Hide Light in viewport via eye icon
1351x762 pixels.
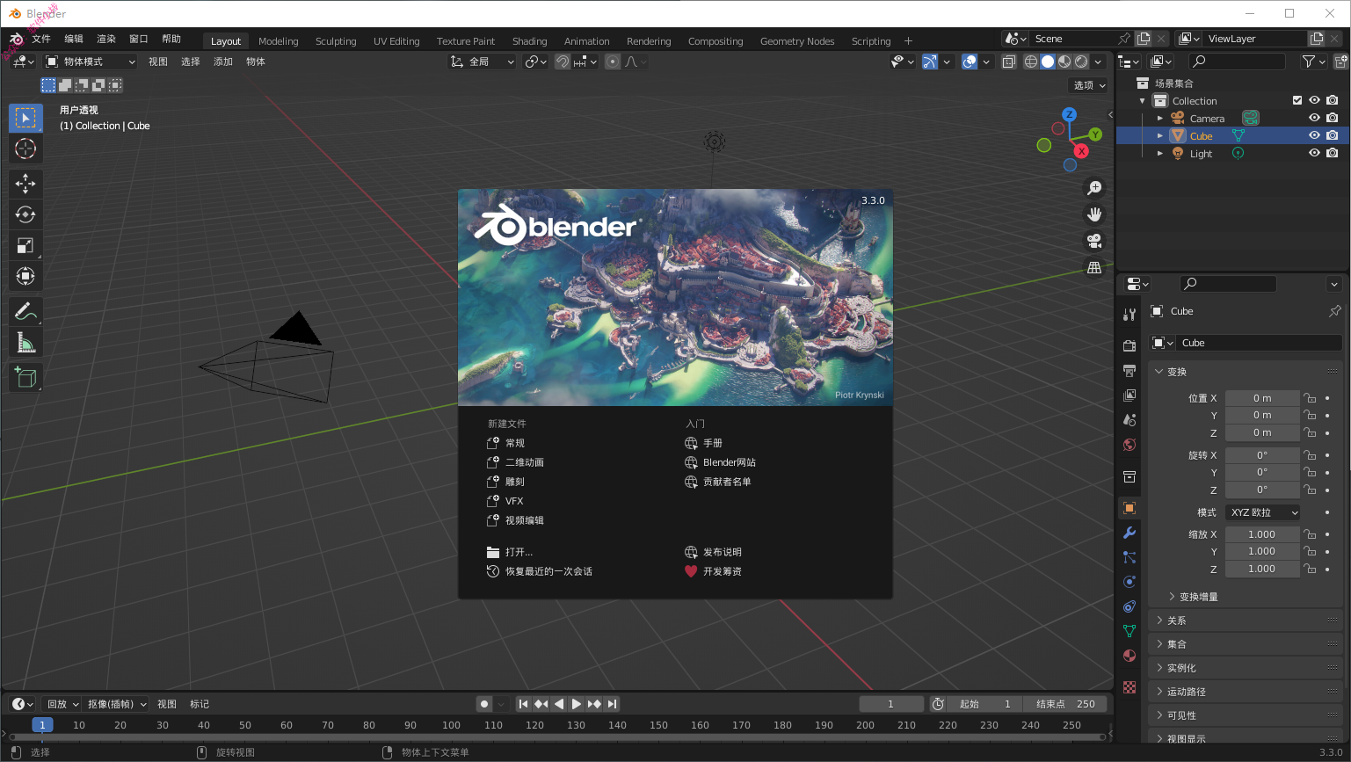(x=1314, y=153)
